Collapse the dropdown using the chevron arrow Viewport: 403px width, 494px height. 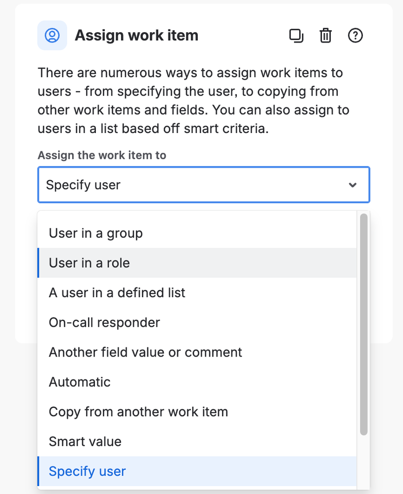pyautogui.click(x=353, y=185)
